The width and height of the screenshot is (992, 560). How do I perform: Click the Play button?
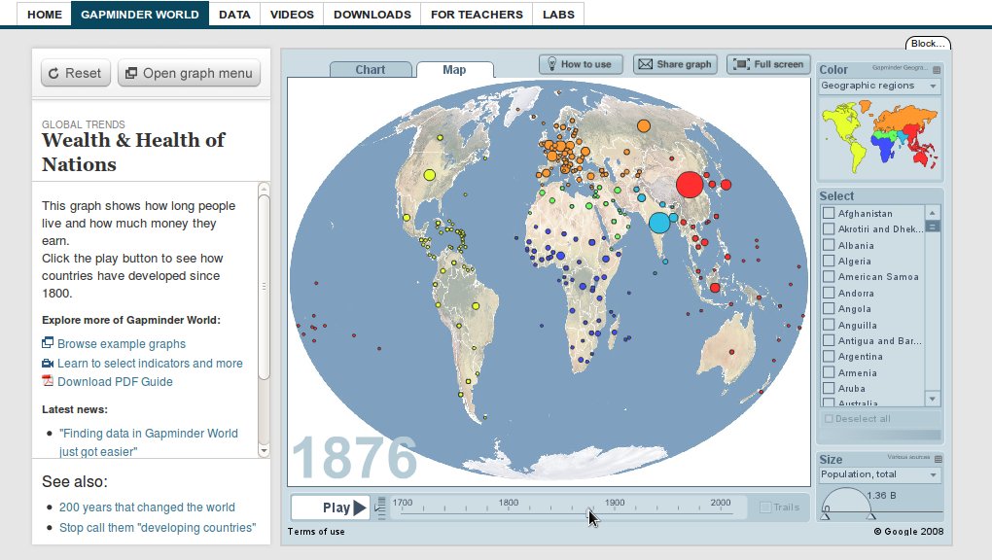coord(331,507)
